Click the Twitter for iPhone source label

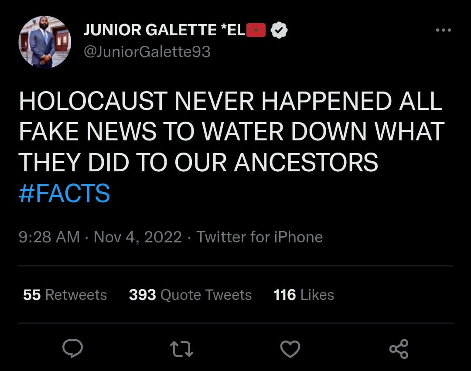tap(259, 237)
